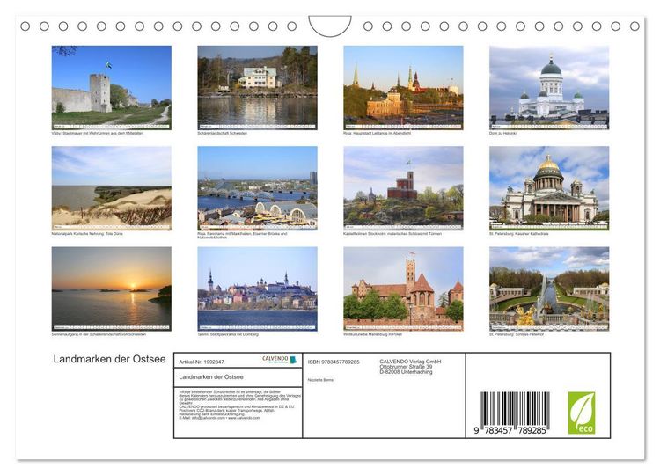Open the Swedish archipelago house photo
660x475 pixels.
tap(257, 87)
